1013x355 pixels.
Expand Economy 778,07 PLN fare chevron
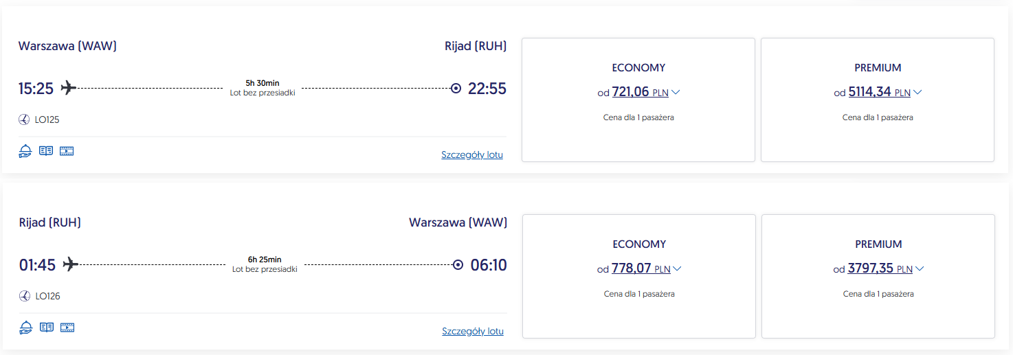677,269
